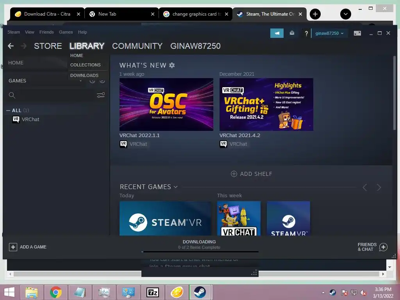Open Chrome from the Windows taskbar

click(x=55, y=292)
